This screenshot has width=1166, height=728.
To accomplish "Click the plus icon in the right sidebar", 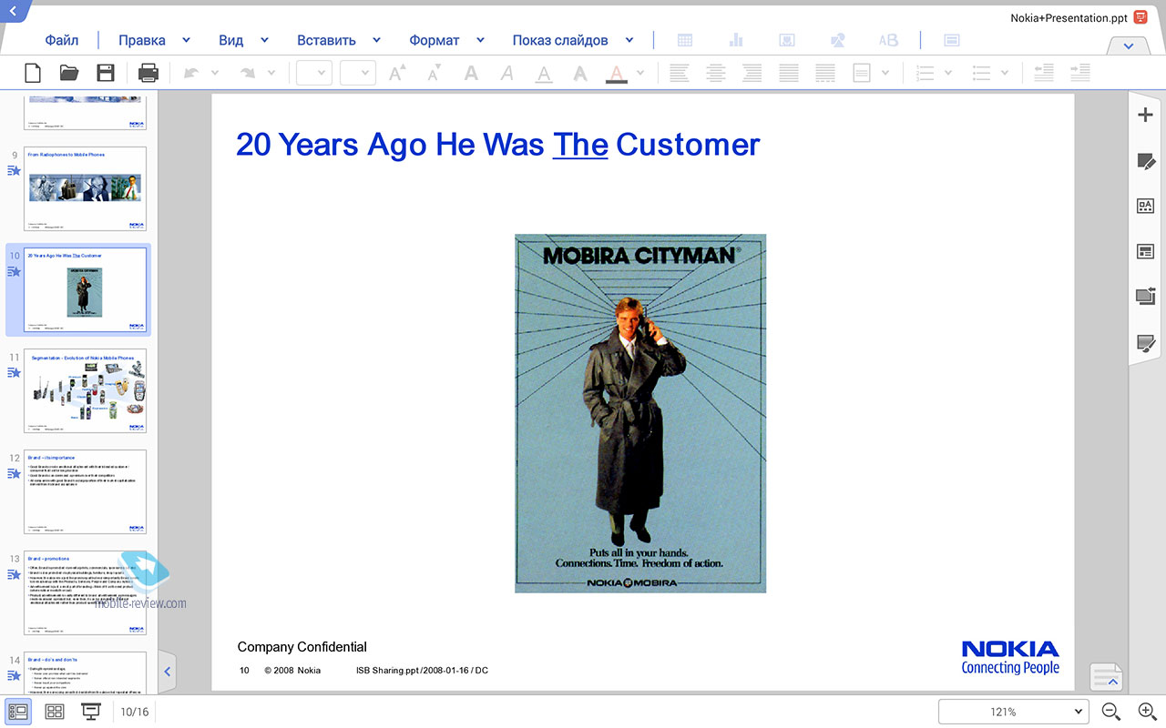I will click(x=1146, y=115).
